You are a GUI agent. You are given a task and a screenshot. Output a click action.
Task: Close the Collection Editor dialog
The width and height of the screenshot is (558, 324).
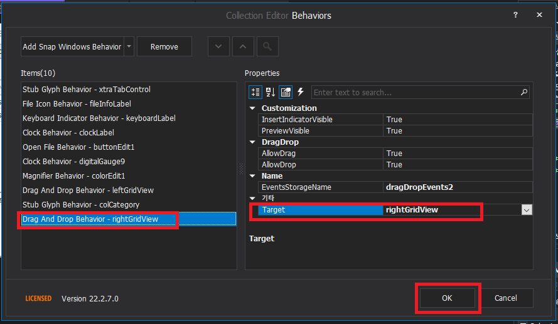[x=540, y=14]
